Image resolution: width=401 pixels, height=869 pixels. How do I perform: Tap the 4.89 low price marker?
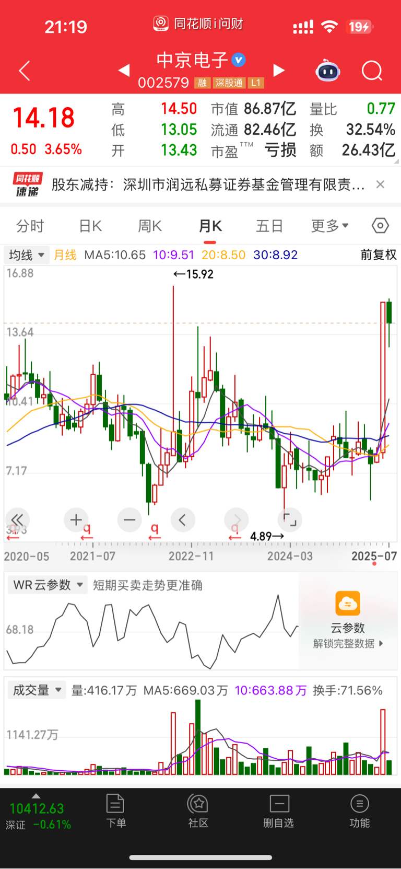[267, 536]
